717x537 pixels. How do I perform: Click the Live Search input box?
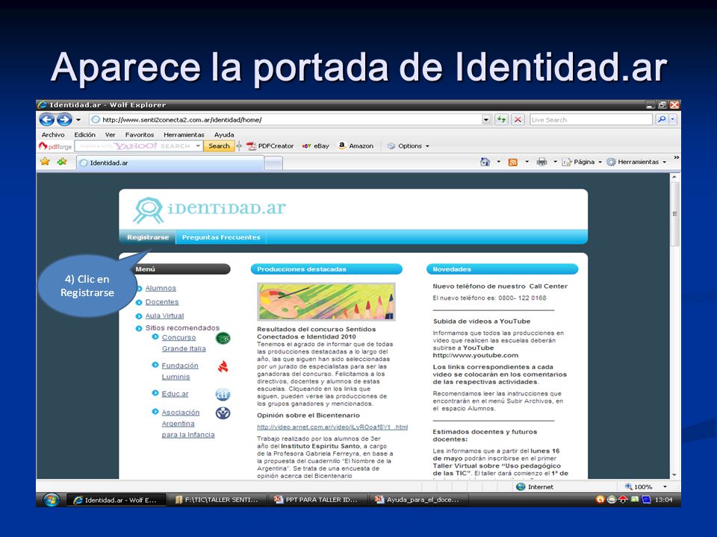(x=591, y=119)
